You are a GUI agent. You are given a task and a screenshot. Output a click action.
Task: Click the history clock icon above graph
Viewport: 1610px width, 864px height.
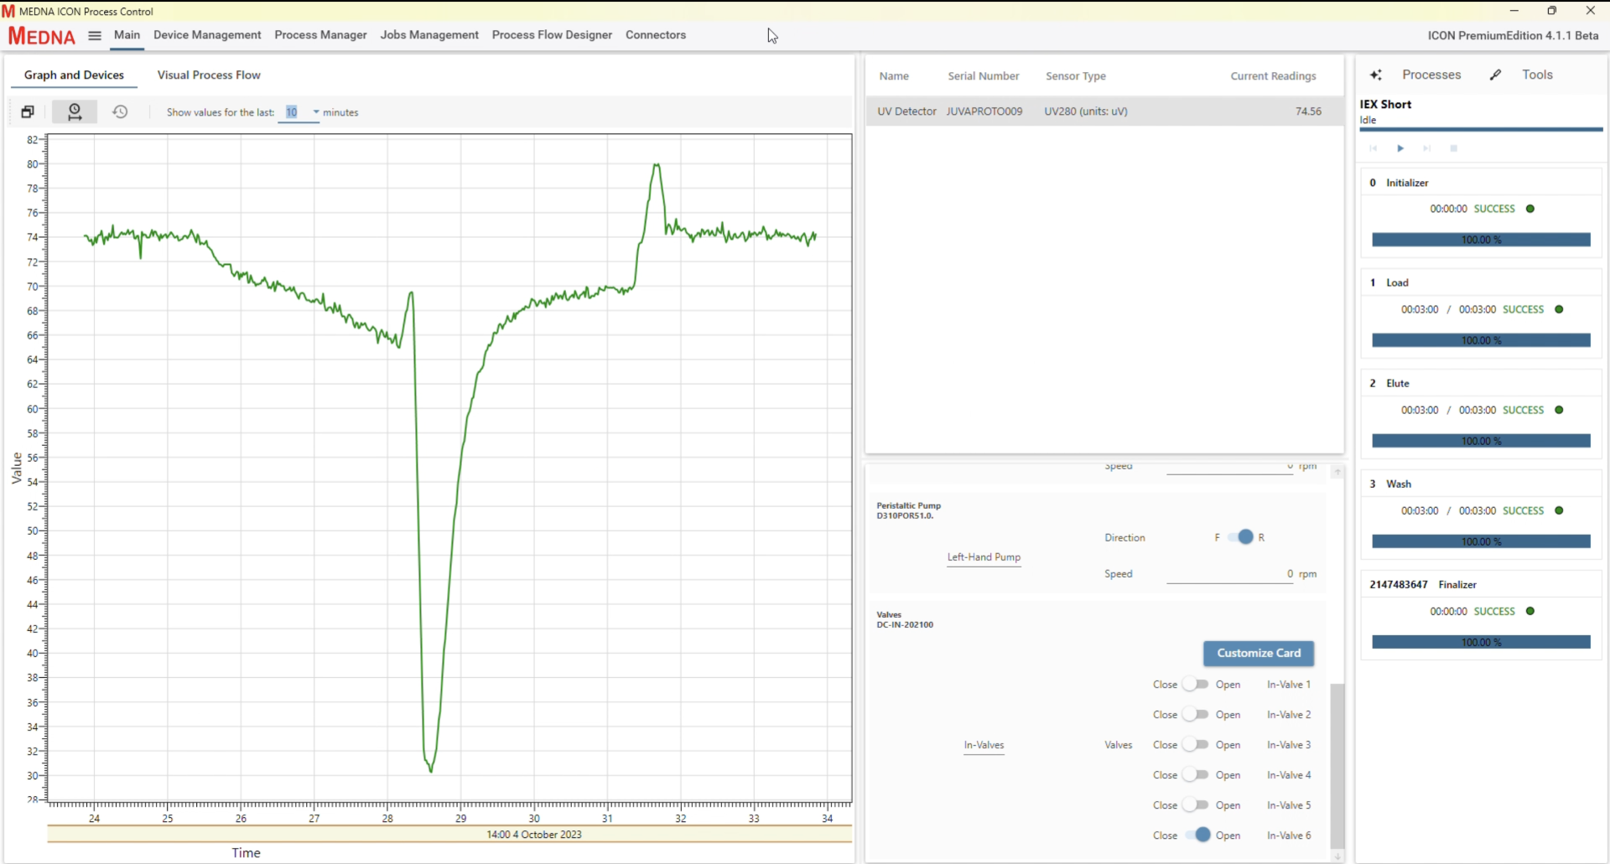coord(120,111)
